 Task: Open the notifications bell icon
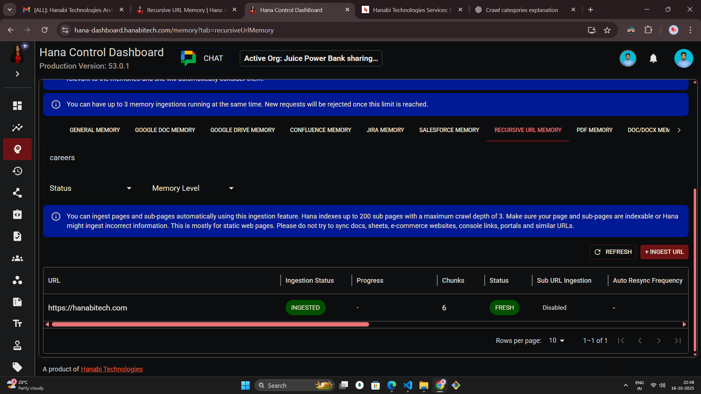(x=653, y=58)
